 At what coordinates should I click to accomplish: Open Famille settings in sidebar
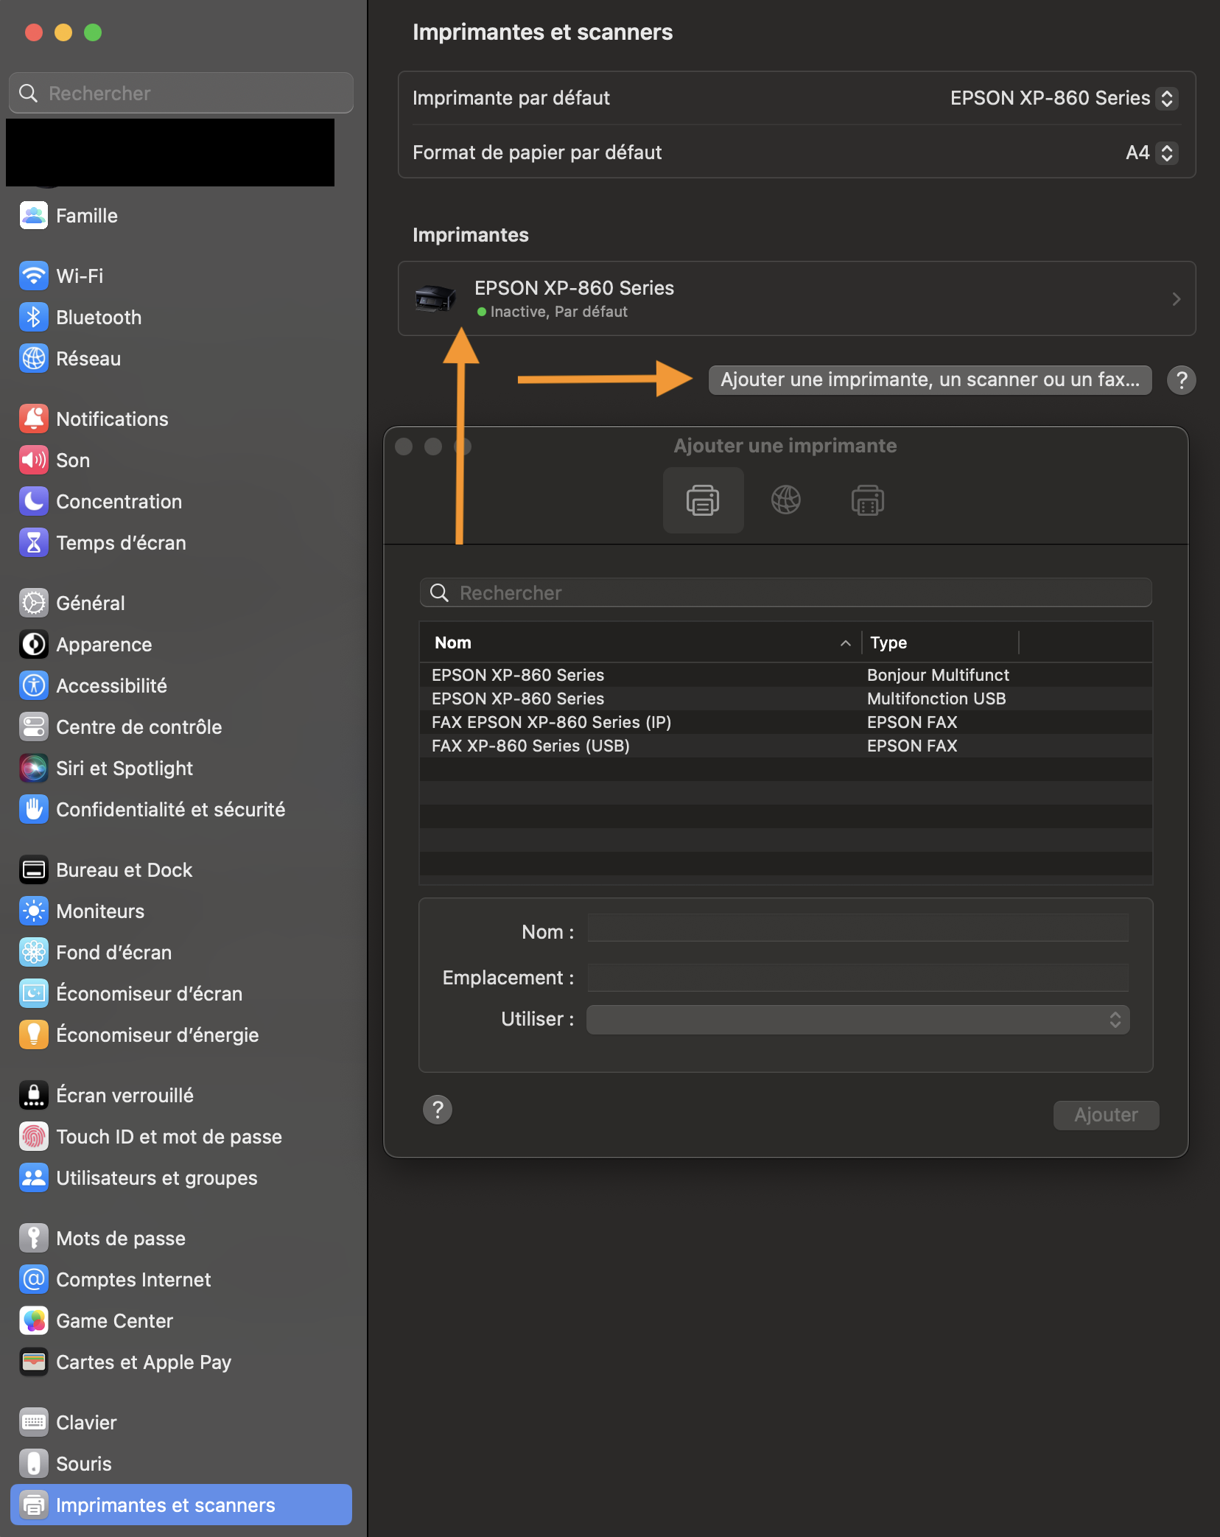pyautogui.click(x=180, y=216)
